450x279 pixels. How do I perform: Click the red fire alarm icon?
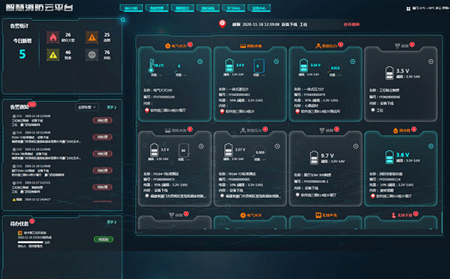(53, 37)
